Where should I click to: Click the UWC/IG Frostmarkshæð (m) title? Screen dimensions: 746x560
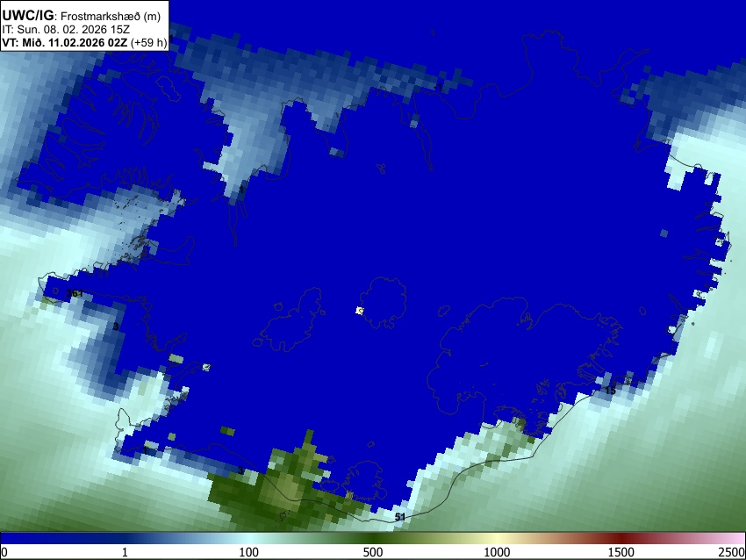coord(82,15)
